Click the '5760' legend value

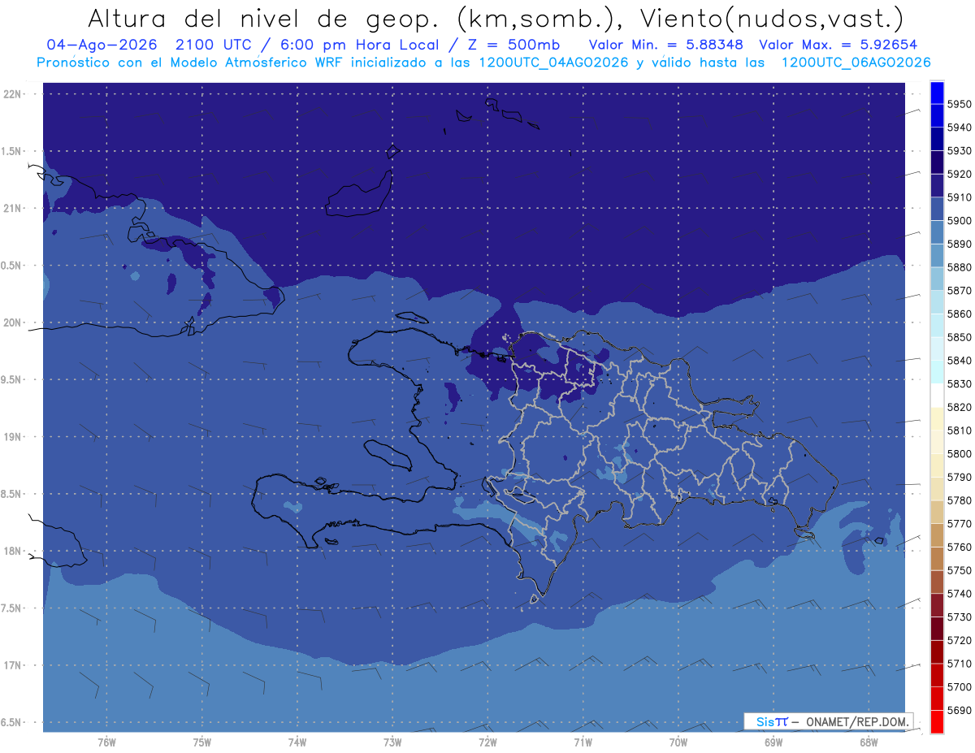(960, 547)
